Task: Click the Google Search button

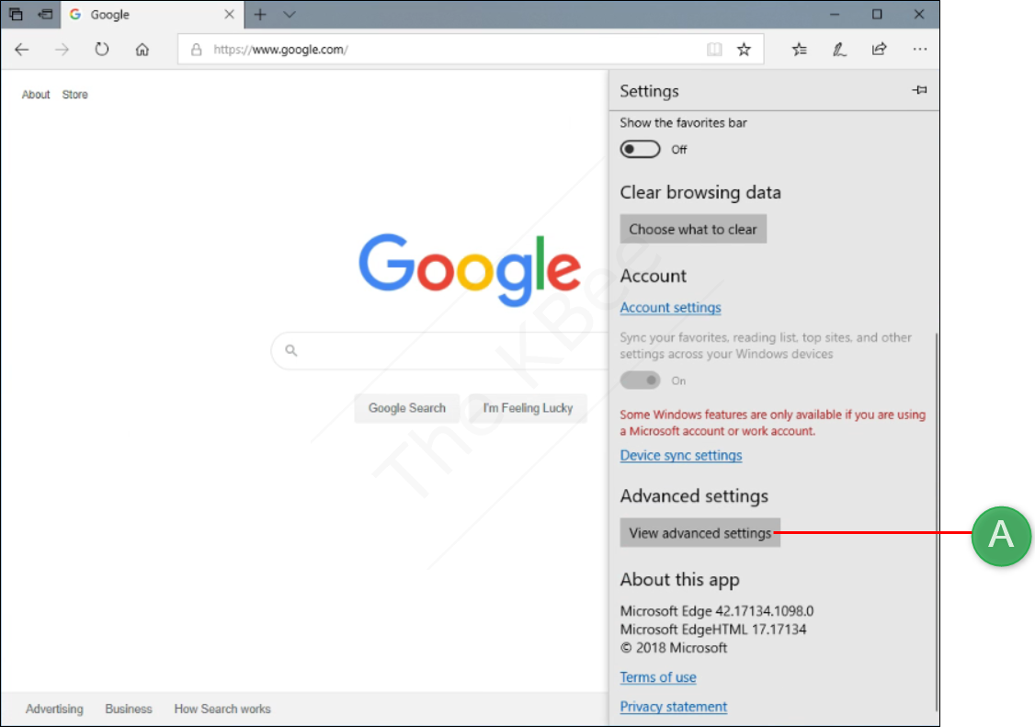Action: coord(406,408)
